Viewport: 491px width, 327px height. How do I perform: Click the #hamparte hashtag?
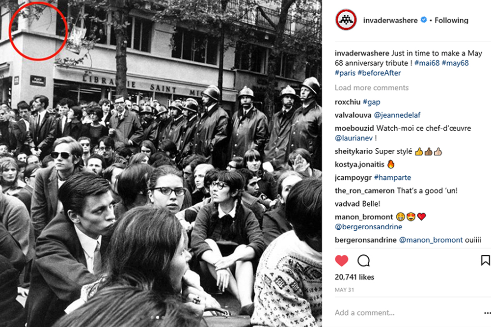pos(392,178)
